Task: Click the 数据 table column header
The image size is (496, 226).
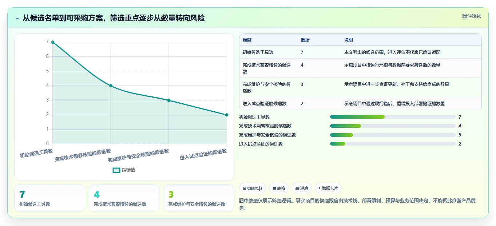Action: pyautogui.click(x=305, y=40)
